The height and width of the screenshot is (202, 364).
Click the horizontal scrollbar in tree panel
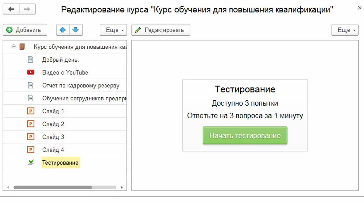[x=52, y=187]
